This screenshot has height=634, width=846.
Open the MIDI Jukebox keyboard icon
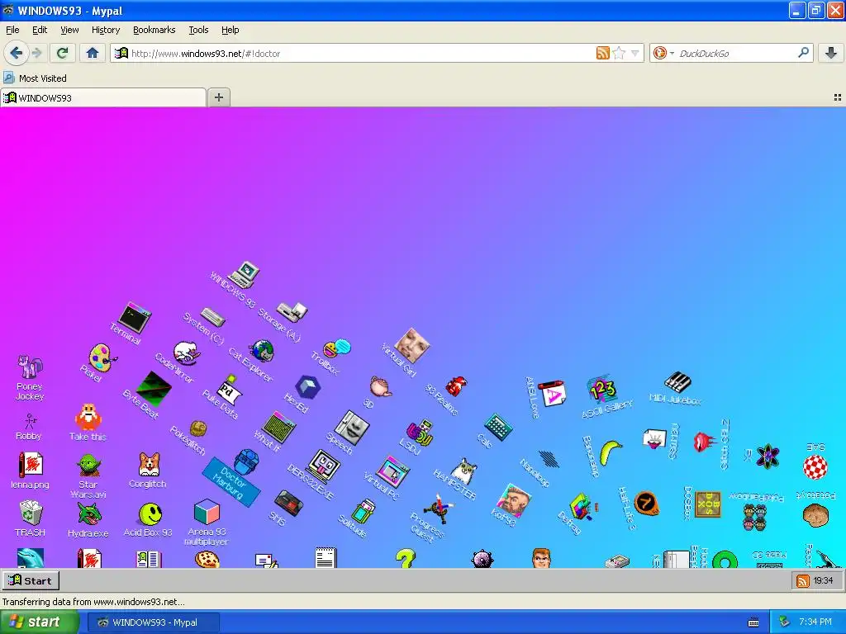point(677,382)
